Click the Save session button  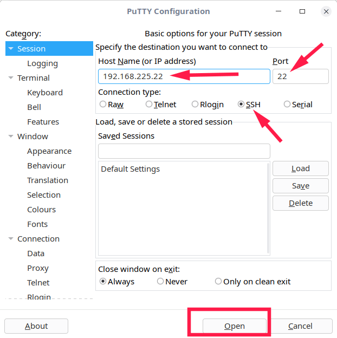(300, 186)
